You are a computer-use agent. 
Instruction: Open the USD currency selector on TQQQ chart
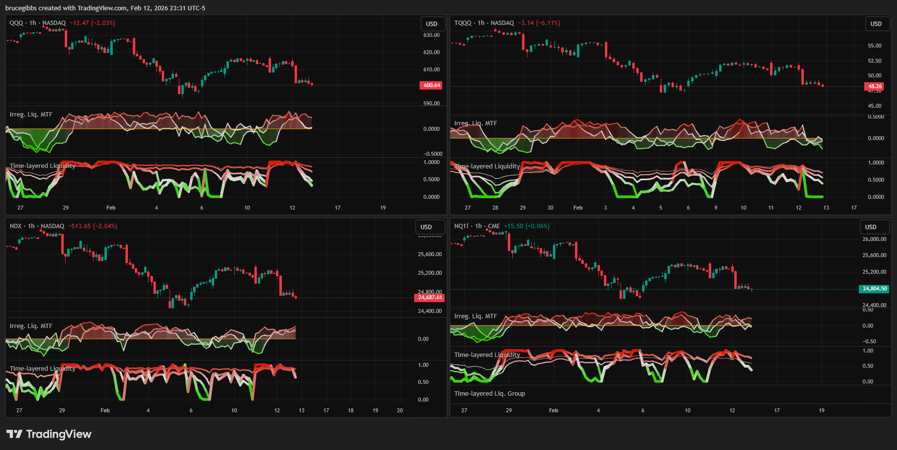coord(876,24)
